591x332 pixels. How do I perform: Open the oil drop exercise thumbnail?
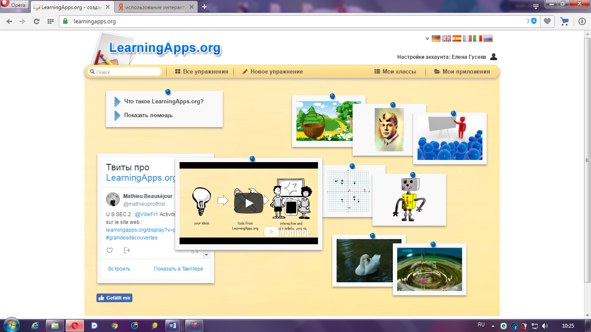[430, 269]
